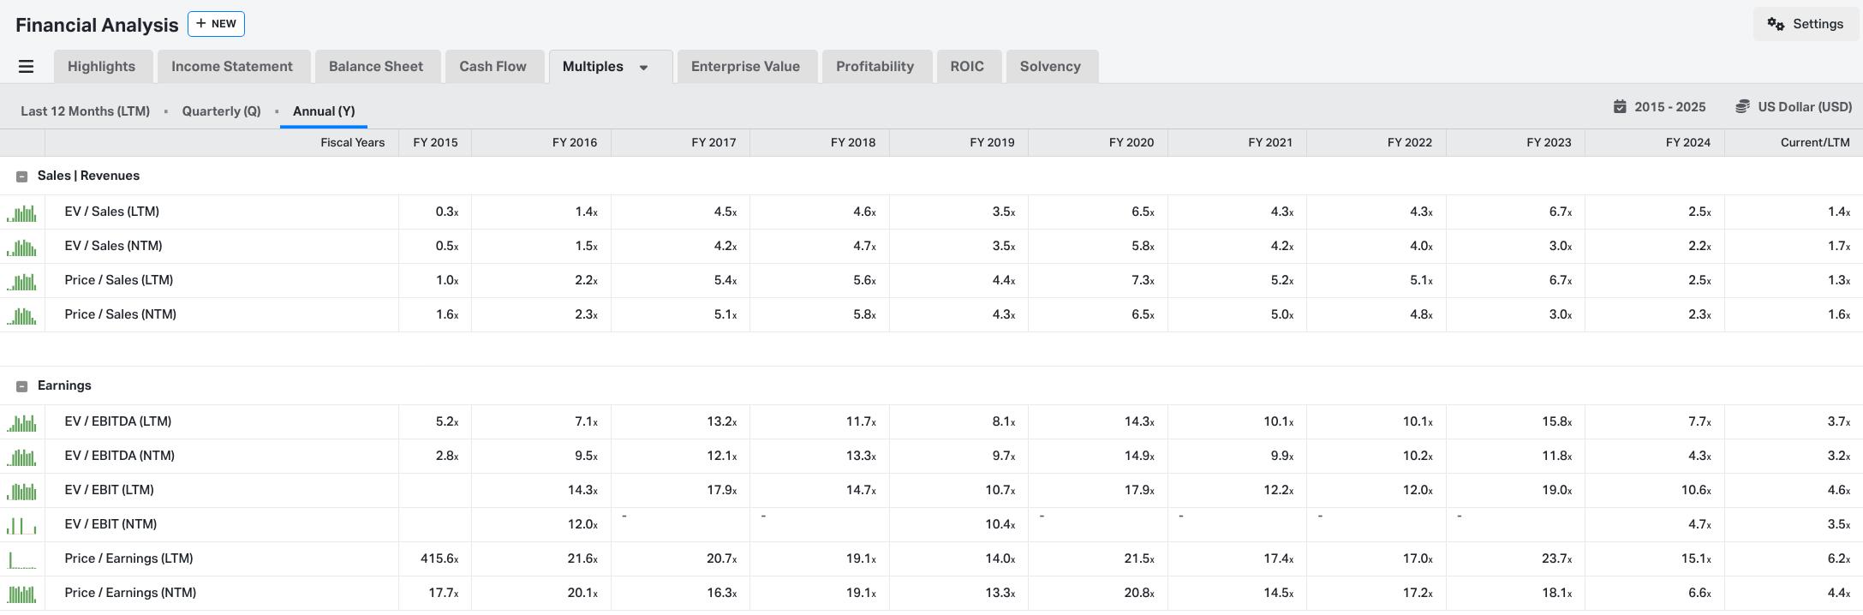
Task: Open the chart icon for Price / Earnings (NTM)
Action: click(x=22, y=594)
